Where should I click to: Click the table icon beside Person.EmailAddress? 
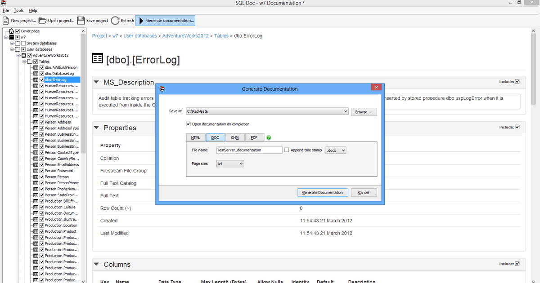(x=36, y=164)
